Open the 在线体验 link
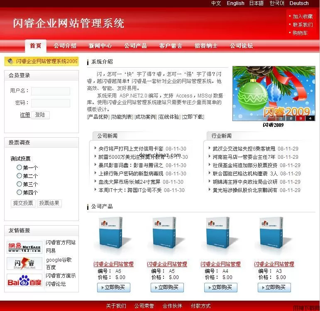Image resolution: width=320 pixels, height=311 pixels. [169, 117]
